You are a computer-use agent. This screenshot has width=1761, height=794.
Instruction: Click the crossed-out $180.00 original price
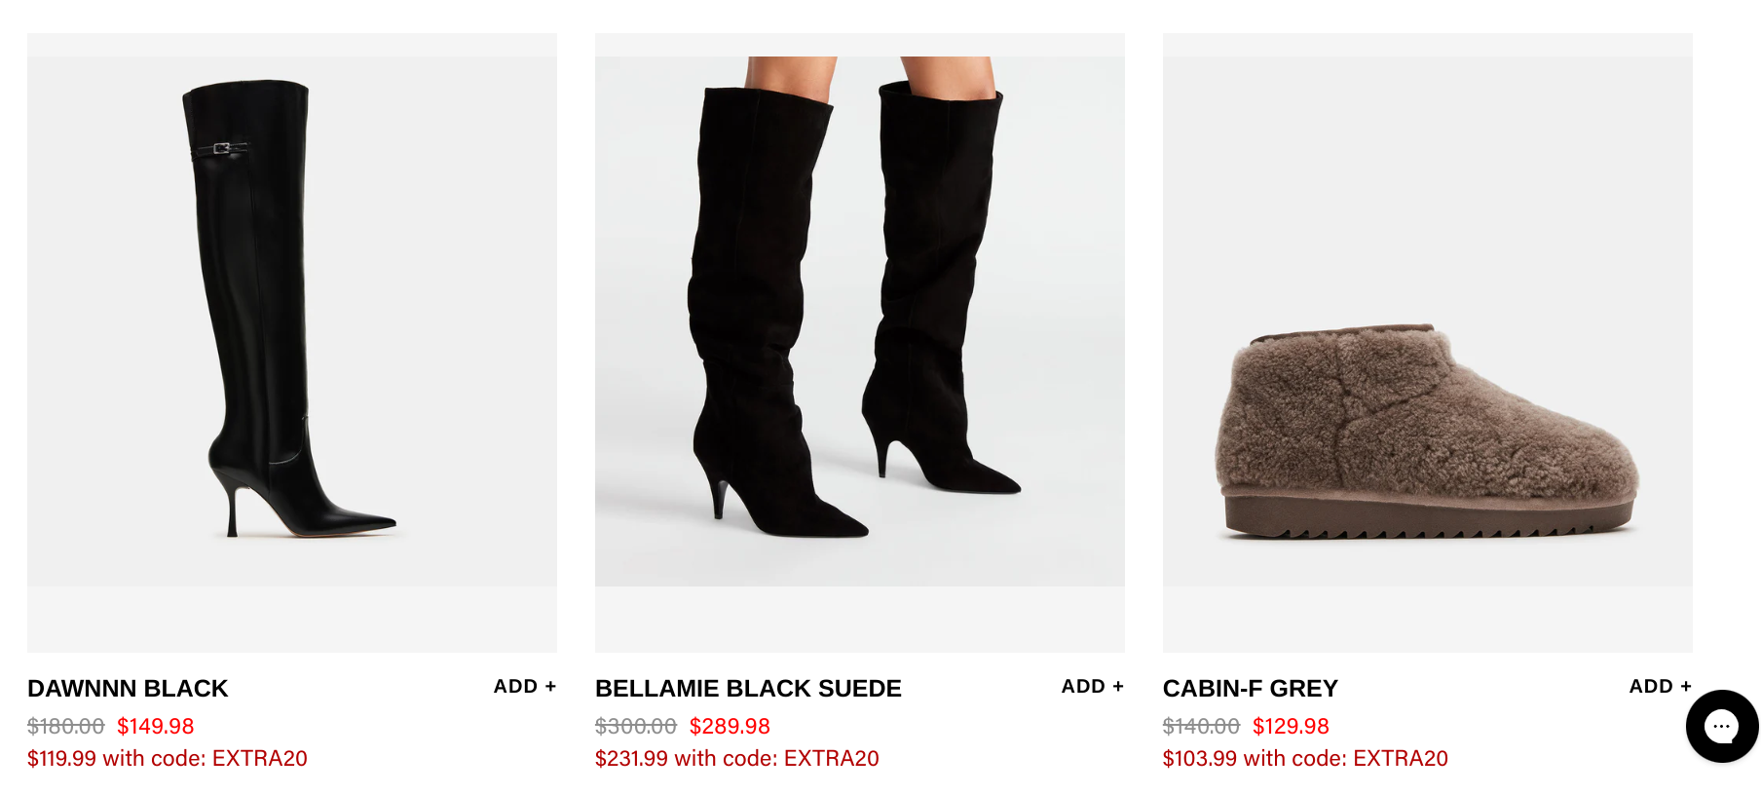[x=65, y=726]
